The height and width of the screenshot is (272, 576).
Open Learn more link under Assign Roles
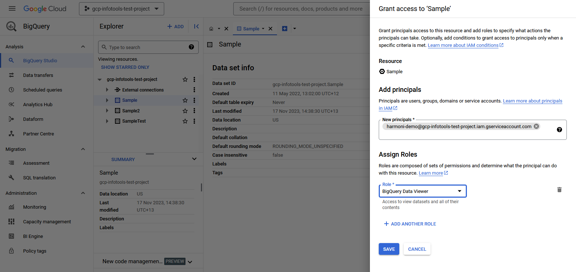point(433,173)
